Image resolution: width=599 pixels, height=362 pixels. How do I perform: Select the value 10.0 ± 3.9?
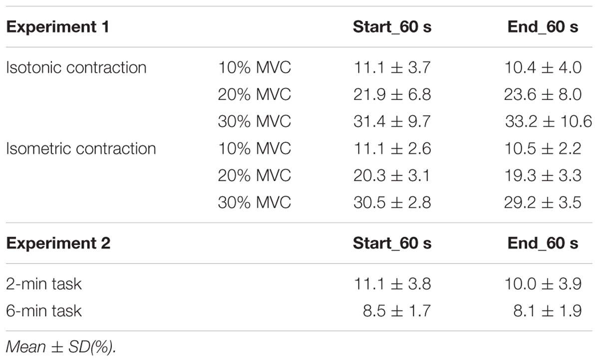[x=543, y=284]
